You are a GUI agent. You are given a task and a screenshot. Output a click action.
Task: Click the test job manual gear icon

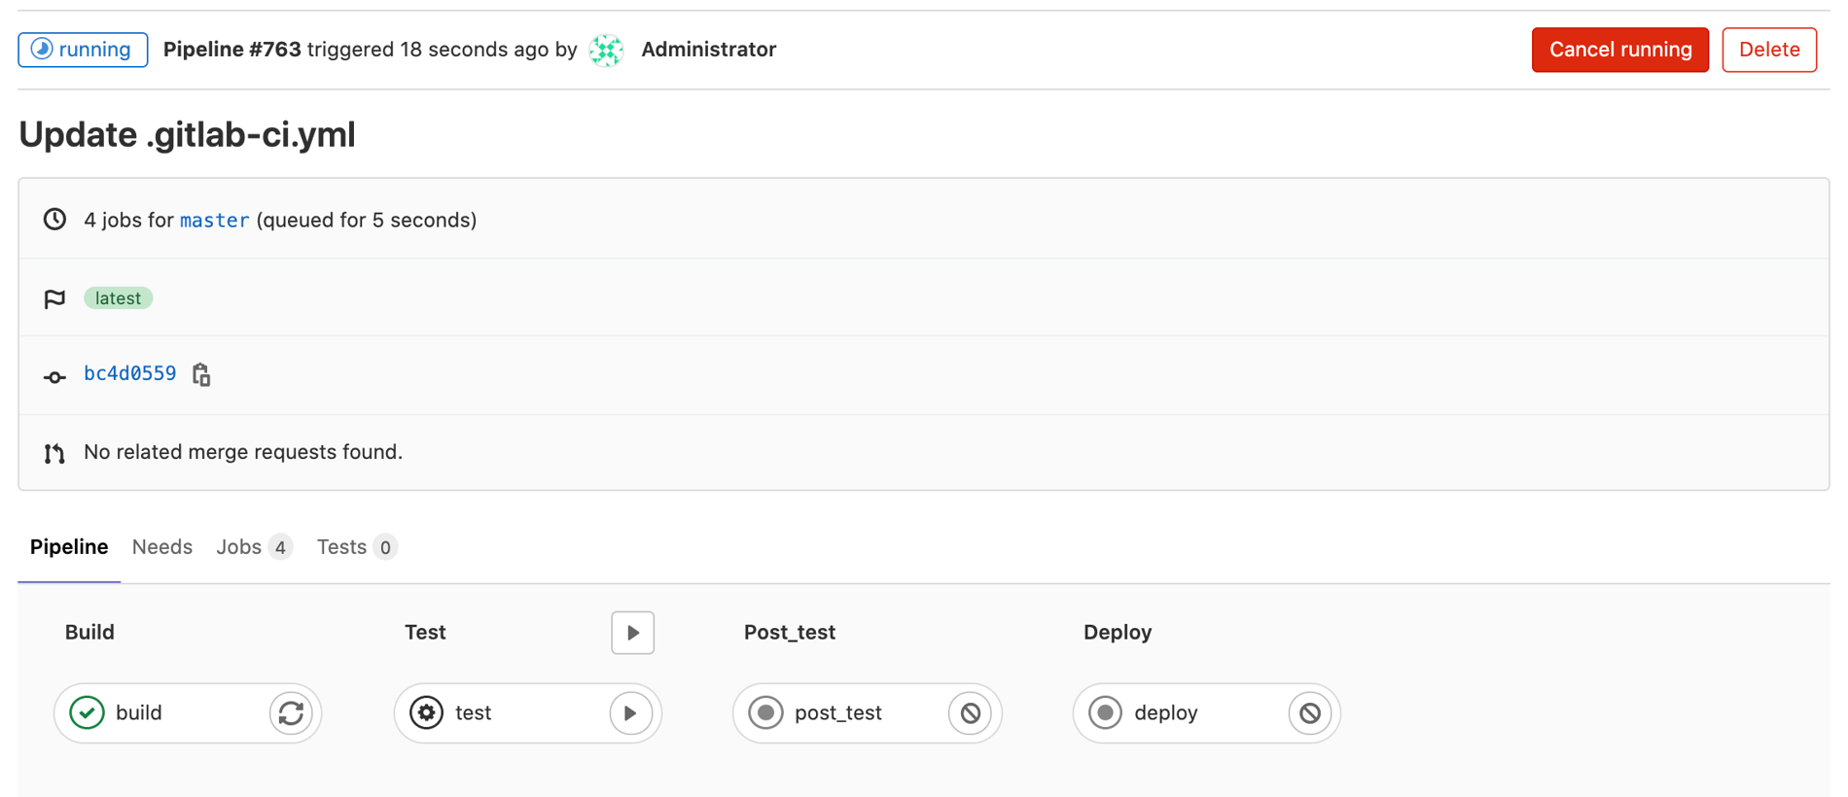pyautogui.click(x=426, y=713)
